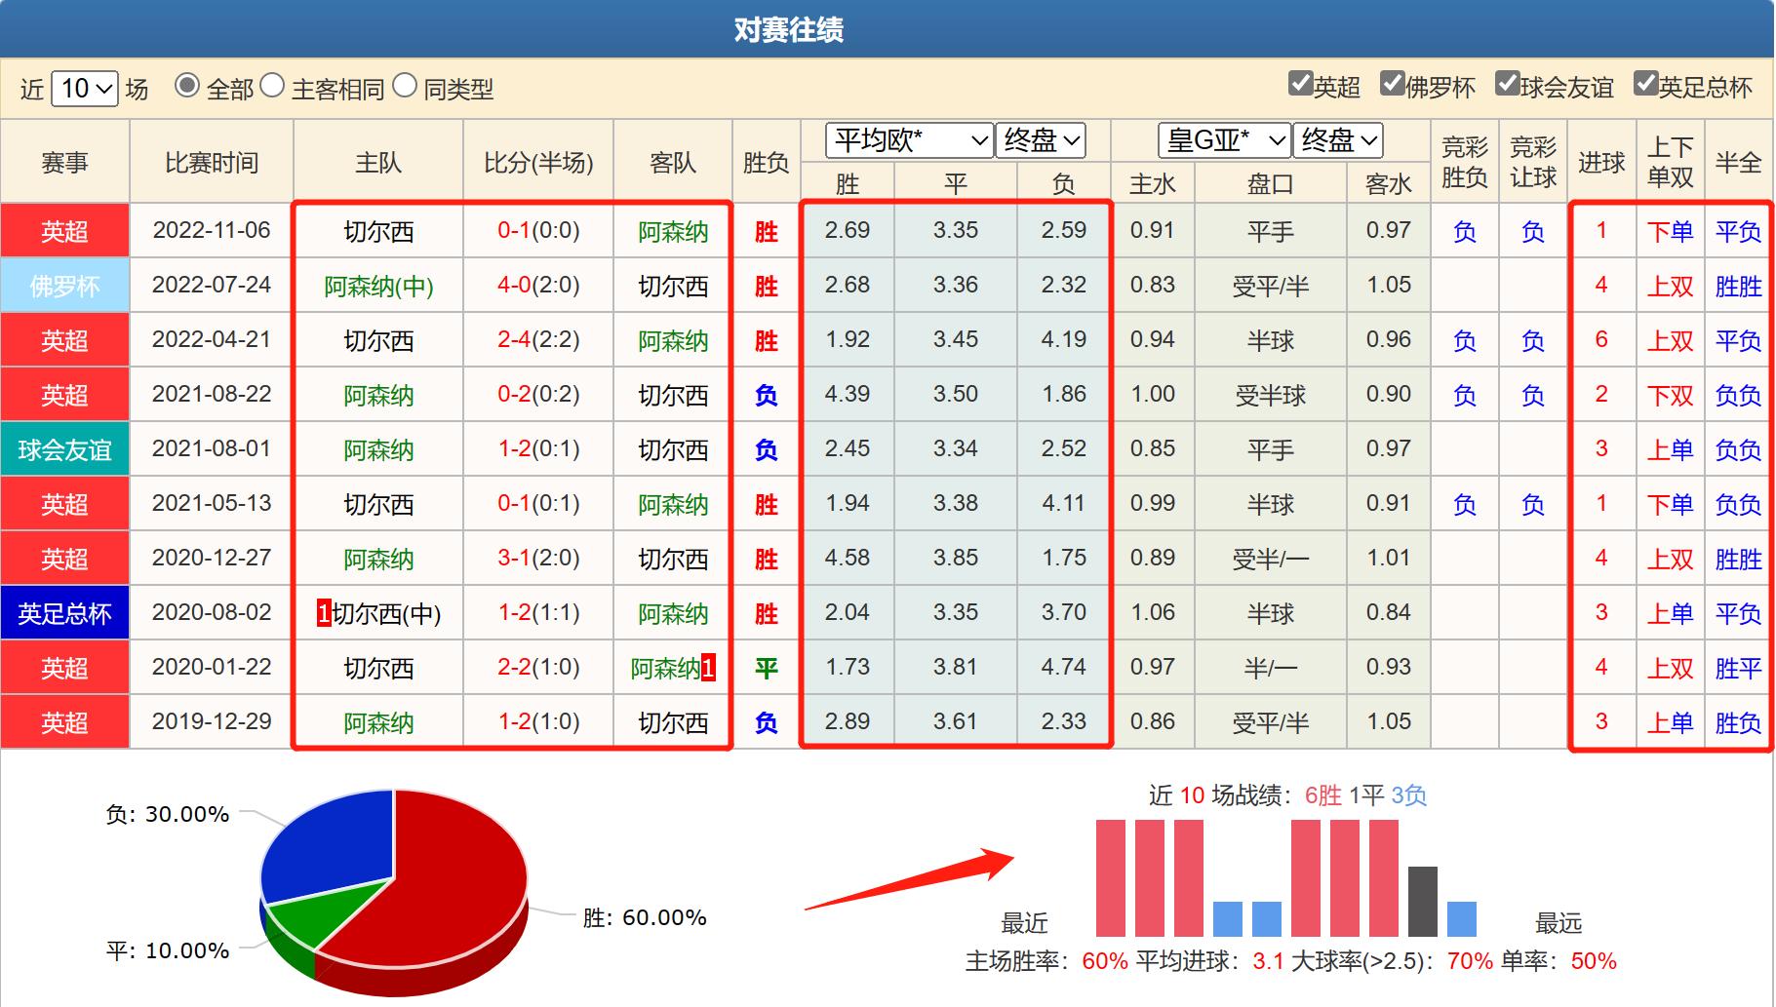Open the 终盘 dropdown beside 平均欧
The image size is (1776, 1007).
tap(1040, 139)
